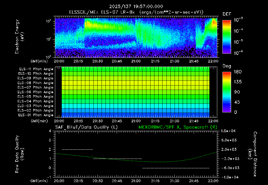Click the 180 value on Deg scale
The width and height of the screenshot is (268, 185).
tap(238, 72)
